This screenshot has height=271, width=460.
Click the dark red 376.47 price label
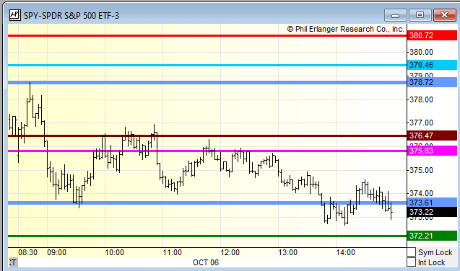coord(432,135)
